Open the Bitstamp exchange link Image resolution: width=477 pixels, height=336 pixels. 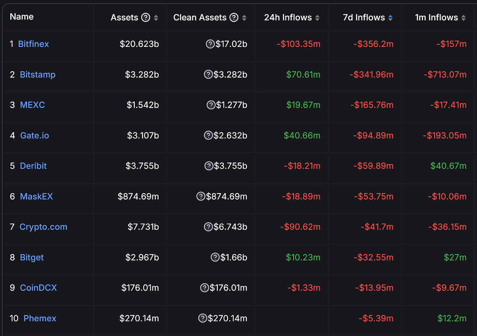point(38,75)
